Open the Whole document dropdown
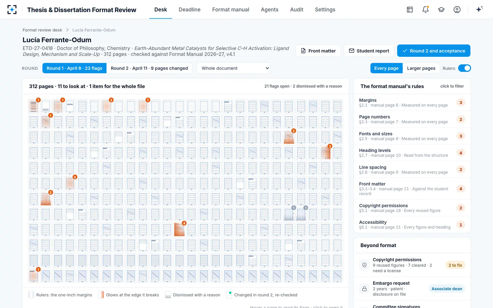Image resolution: width=493 pixels, height=308 pixels. pyautogui.click(x=233, y=68)
